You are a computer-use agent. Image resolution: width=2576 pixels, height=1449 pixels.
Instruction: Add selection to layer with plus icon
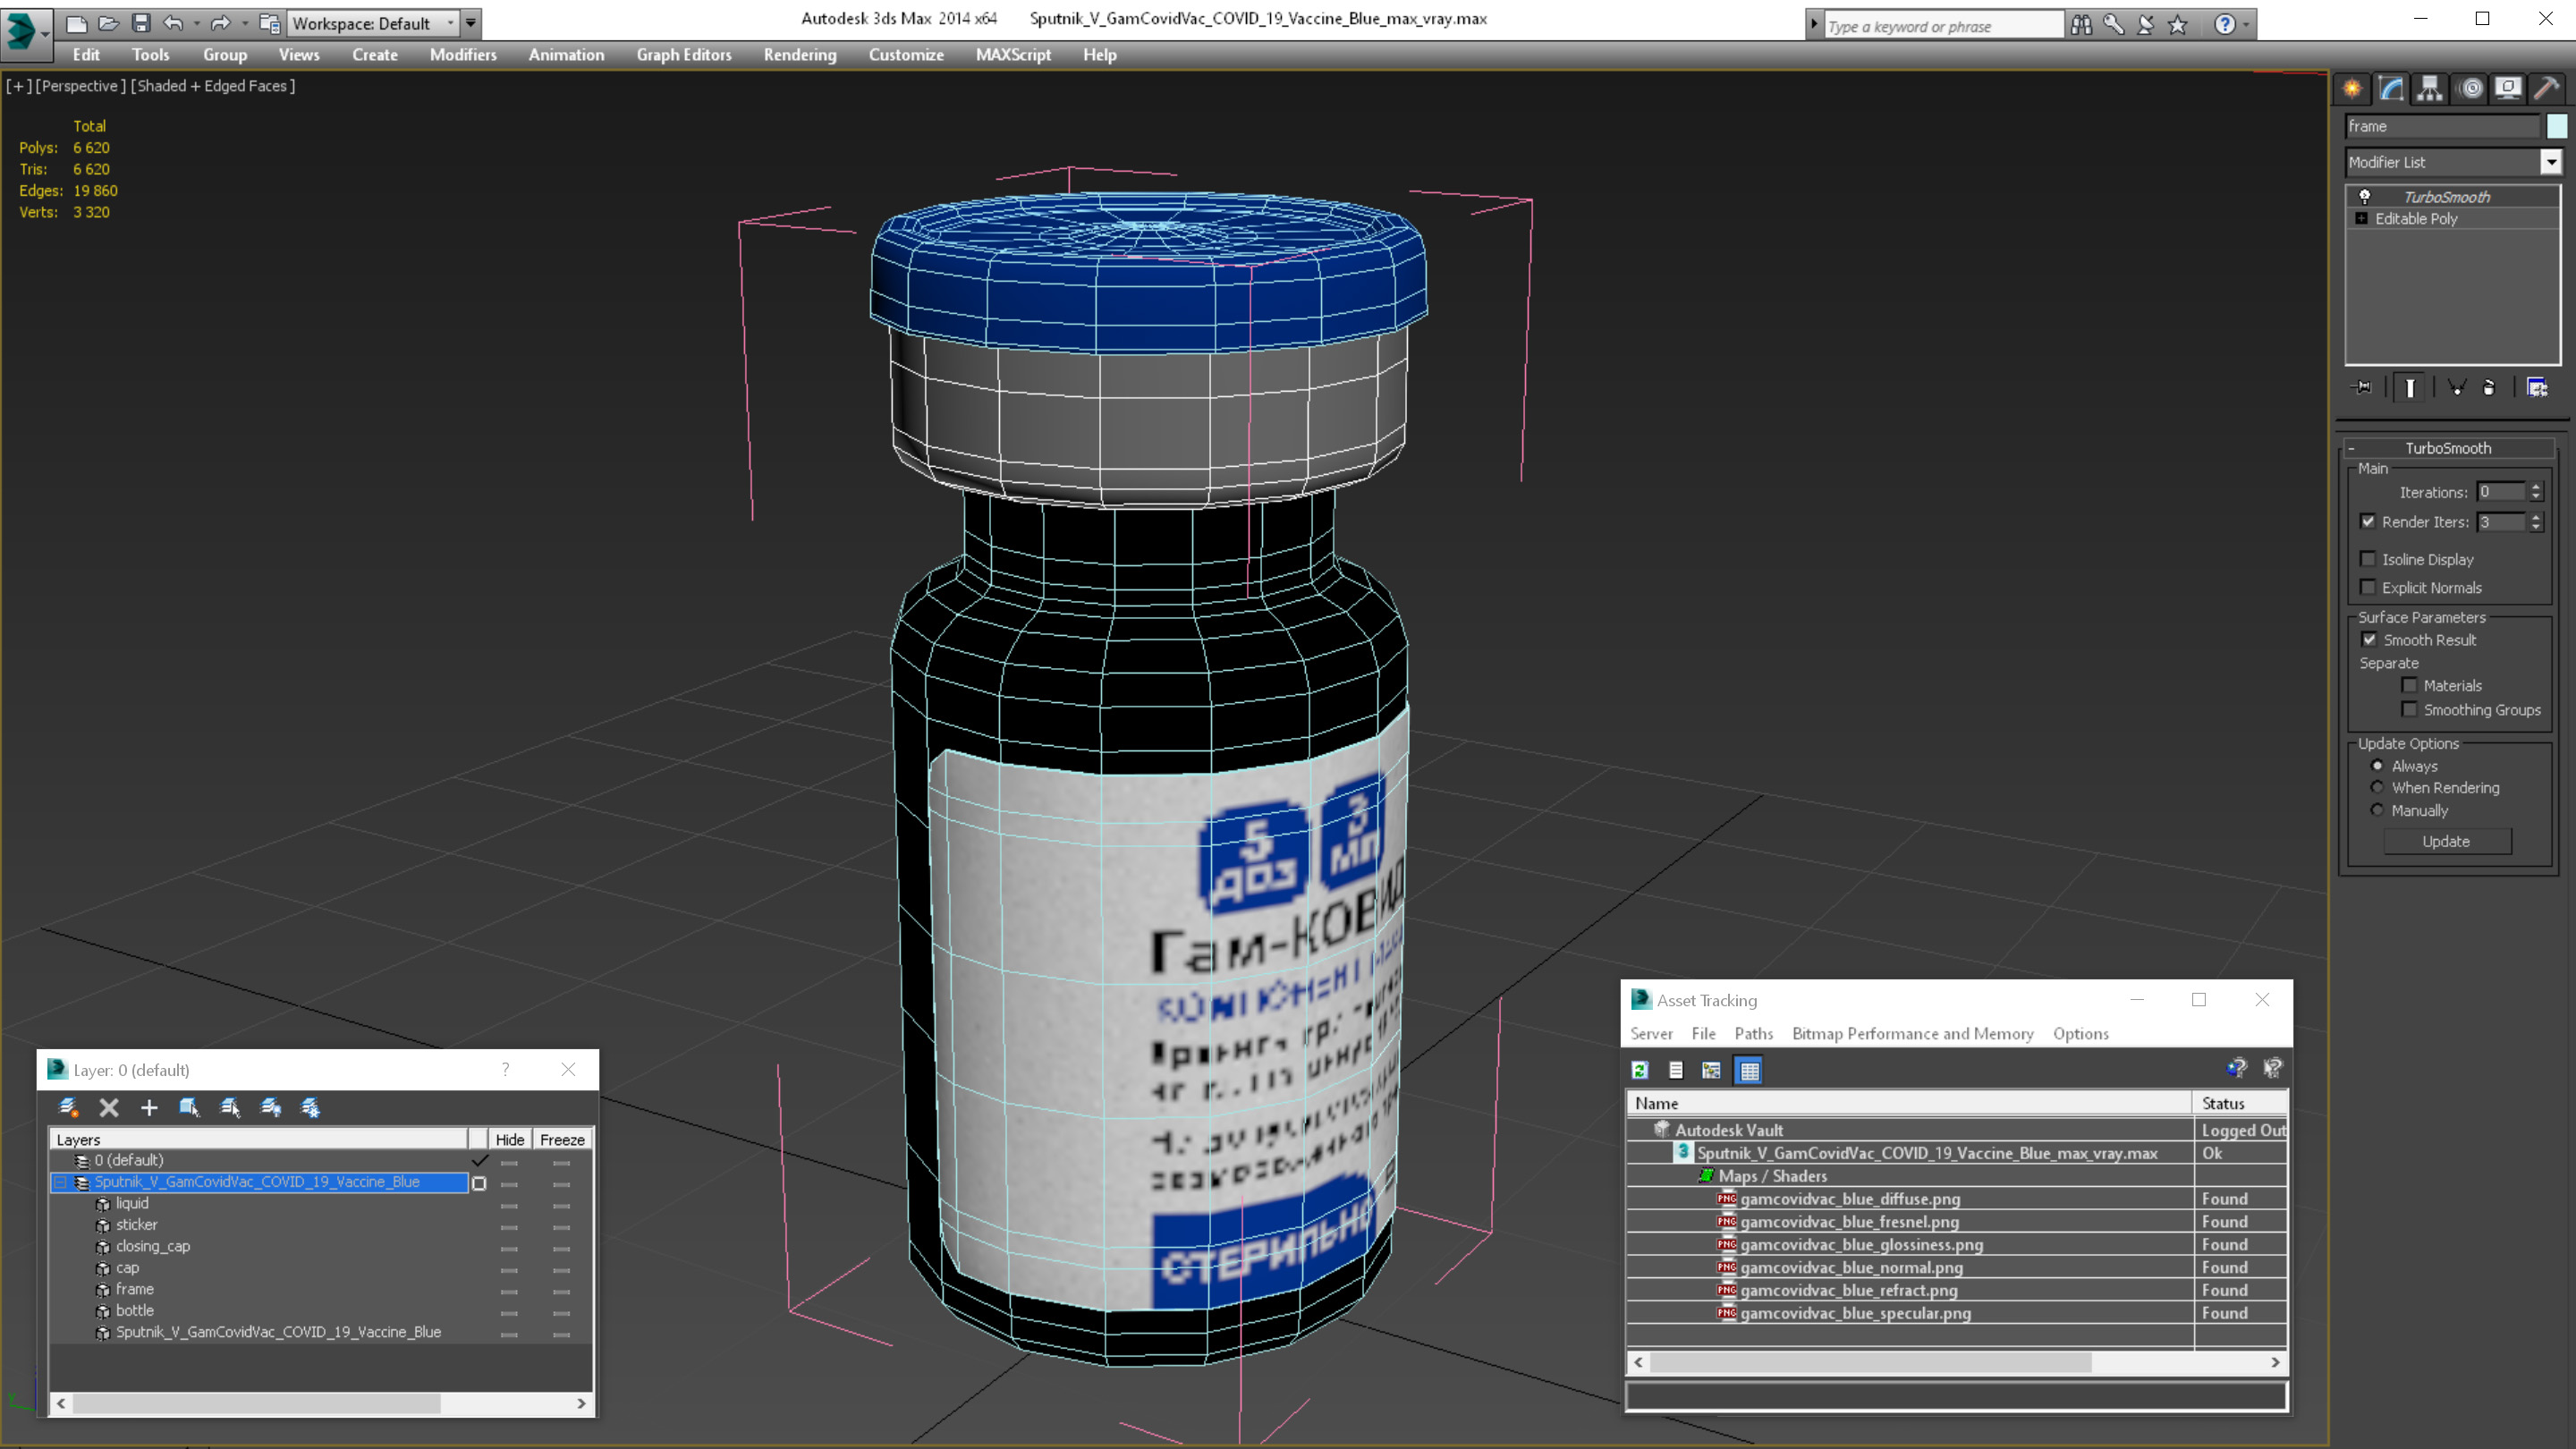149,1107
